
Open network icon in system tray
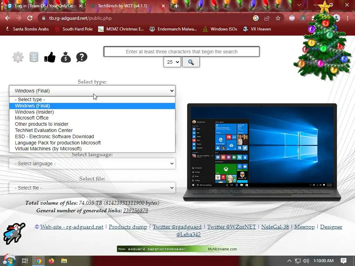298,261
